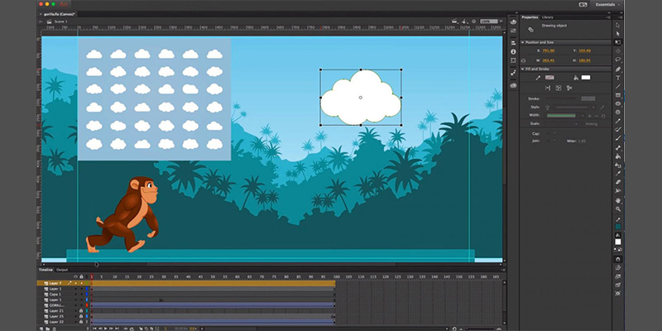Toggle lock all layers header icon
662x331 pixels.
point(81,276)
